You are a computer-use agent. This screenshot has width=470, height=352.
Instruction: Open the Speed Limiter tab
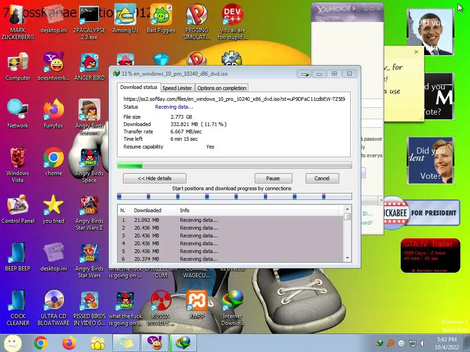pyautogui.click(x=177, y=88)
